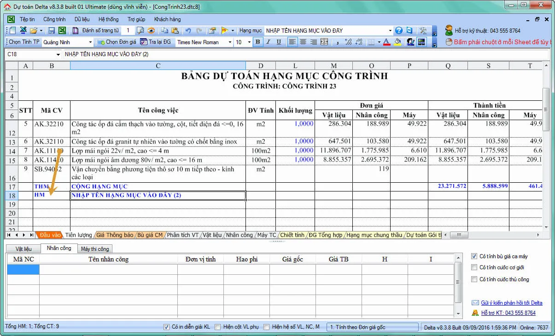Open the Quảng Ninh province dropdown
This screenshot has height=336, width=555.
click(x=91, y=42)
